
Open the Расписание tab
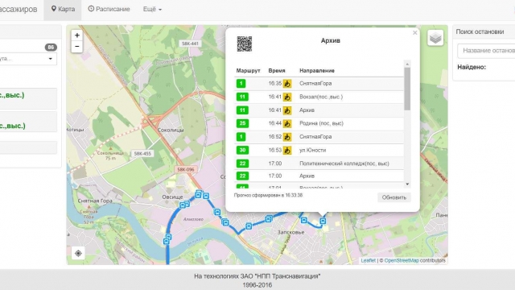(109, 9)
